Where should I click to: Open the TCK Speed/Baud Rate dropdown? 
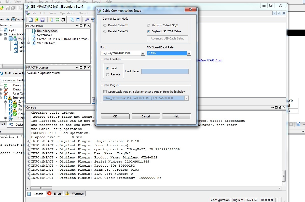[x=189, y=53]
